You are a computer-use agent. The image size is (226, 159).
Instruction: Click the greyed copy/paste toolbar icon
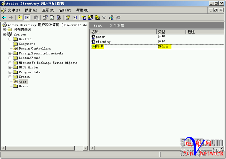pyautogui.click(x=36, y=18)
